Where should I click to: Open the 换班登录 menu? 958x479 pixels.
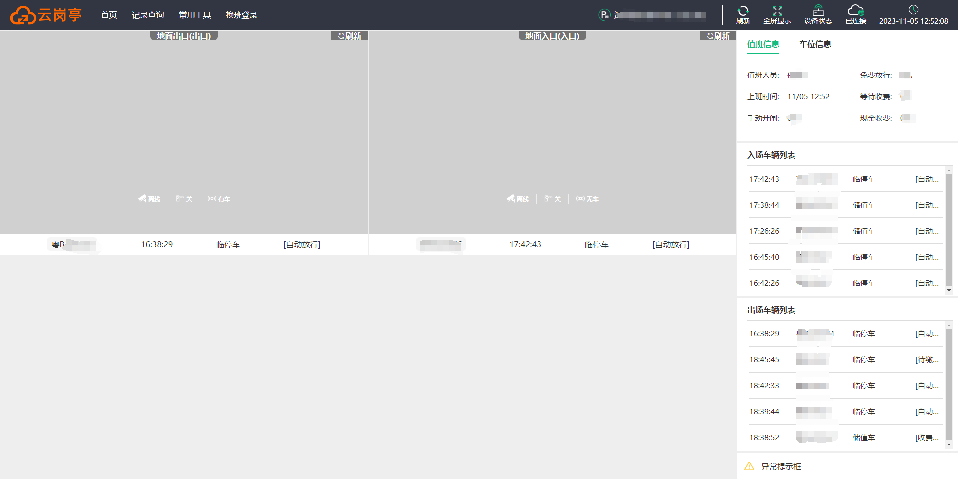pos(241,15)
